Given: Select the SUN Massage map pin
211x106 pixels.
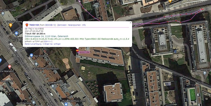Looking at the screenshot, I should [x=53, y=86].
